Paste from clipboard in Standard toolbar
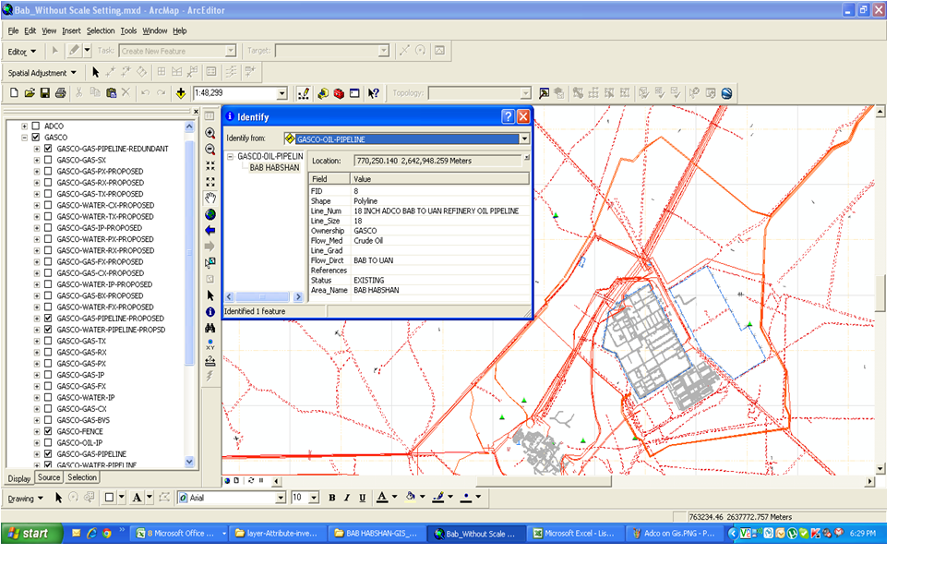 coord(111,93)
